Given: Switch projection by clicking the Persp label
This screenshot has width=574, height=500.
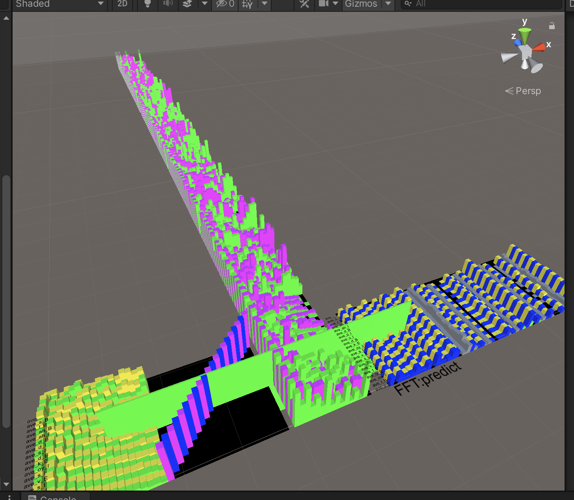Looking at the screenshot, I should [x=528, y=91].
